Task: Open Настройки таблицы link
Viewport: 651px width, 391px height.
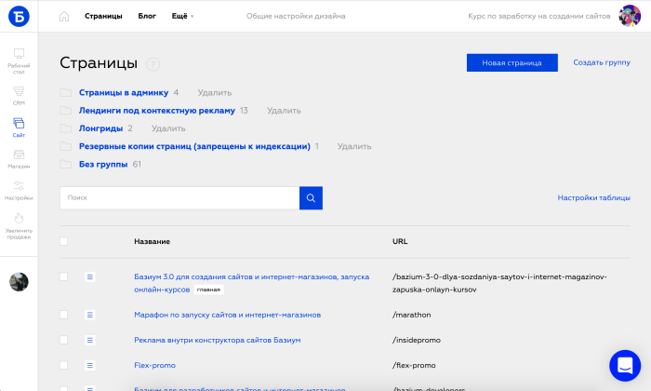Action: tap(593, 197)
